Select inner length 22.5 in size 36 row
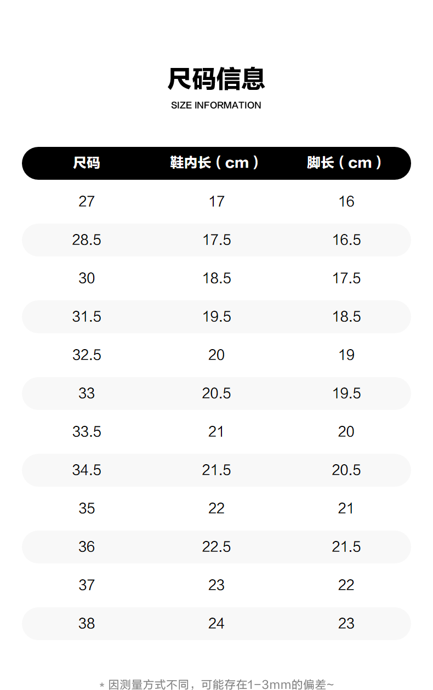The image size is (433, 690). point(216,547)
